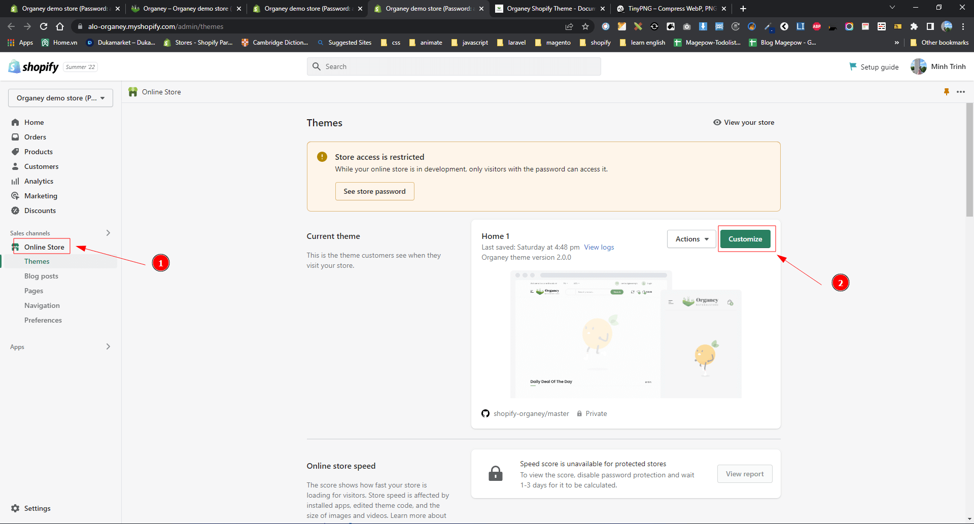The width and height of the screenshot is (974, 524).
Task: Click the Settings gear in sidebar
Action: tap(15, 508)
